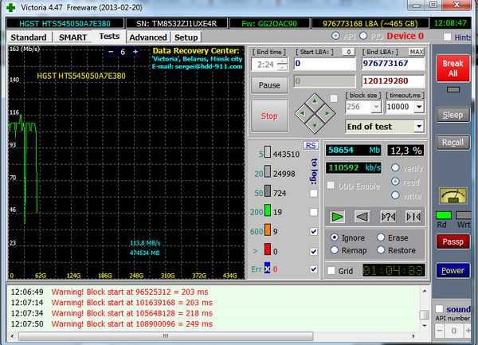
Task: Click the End time spinner arrows
Action: 283,65
